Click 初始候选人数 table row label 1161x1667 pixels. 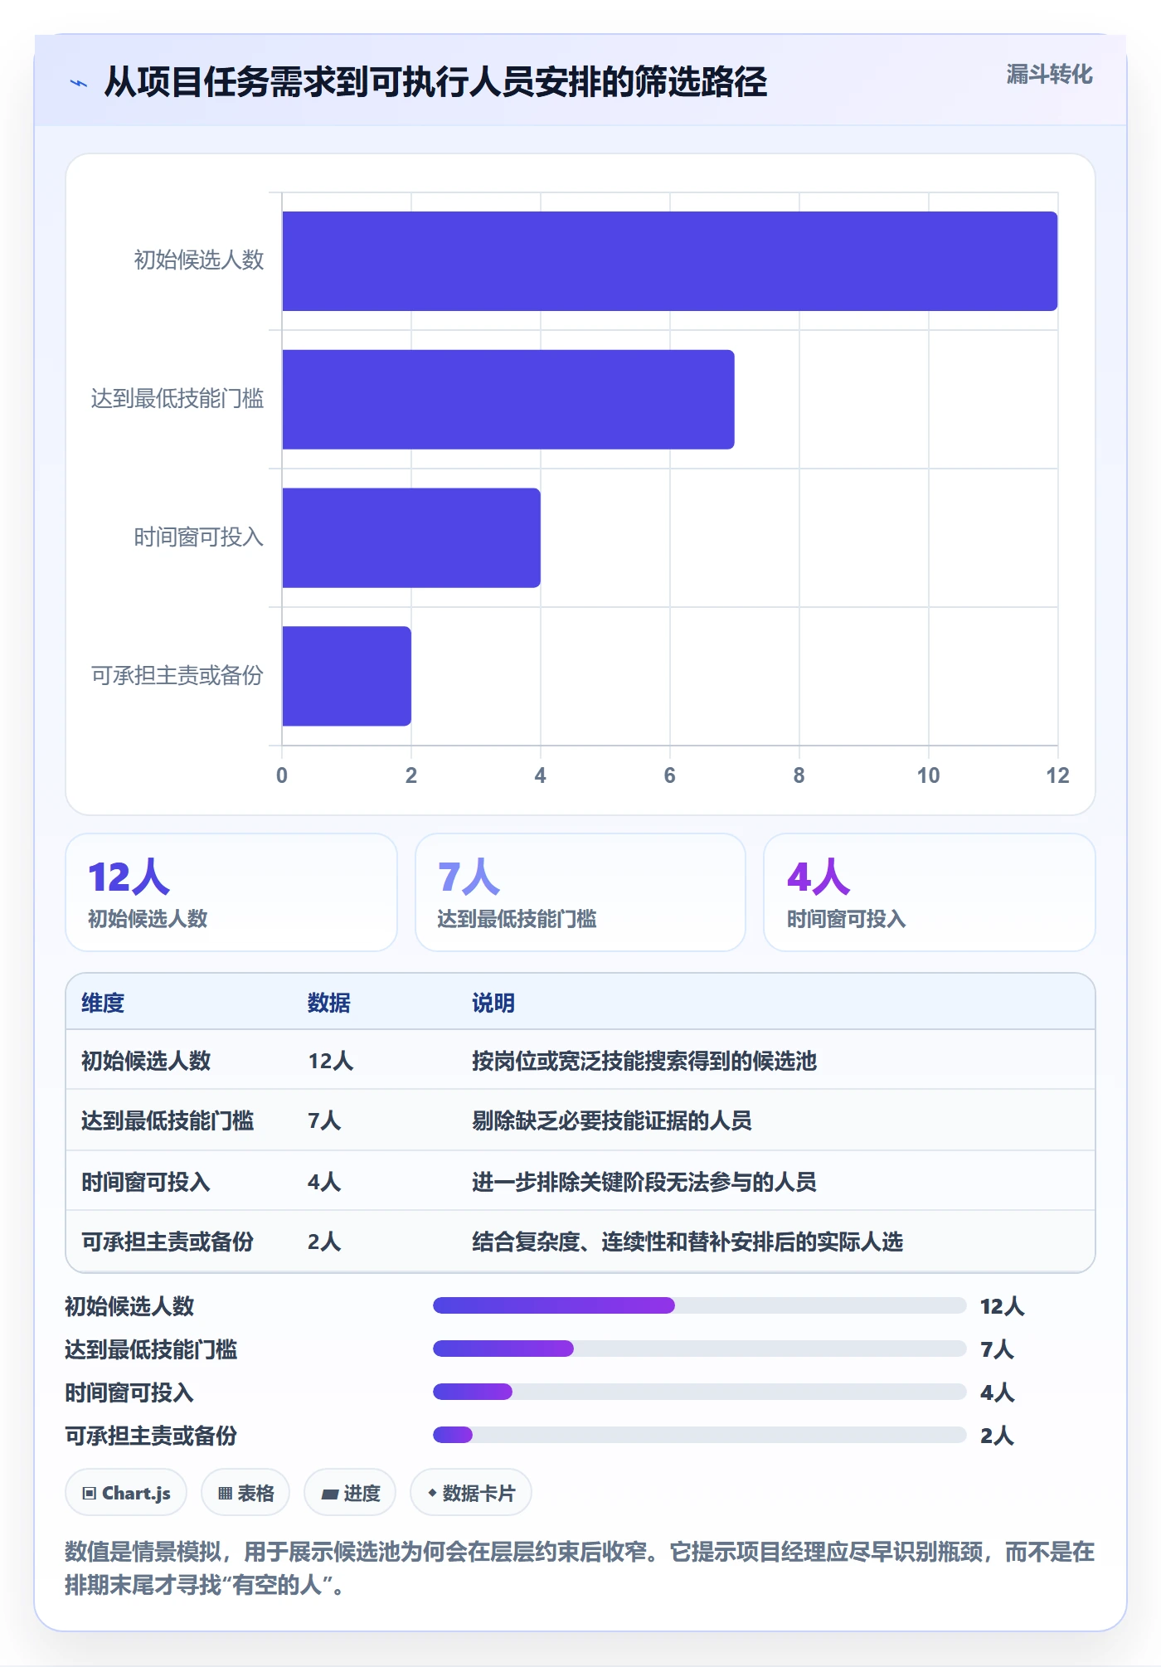tap(146, 1061)
